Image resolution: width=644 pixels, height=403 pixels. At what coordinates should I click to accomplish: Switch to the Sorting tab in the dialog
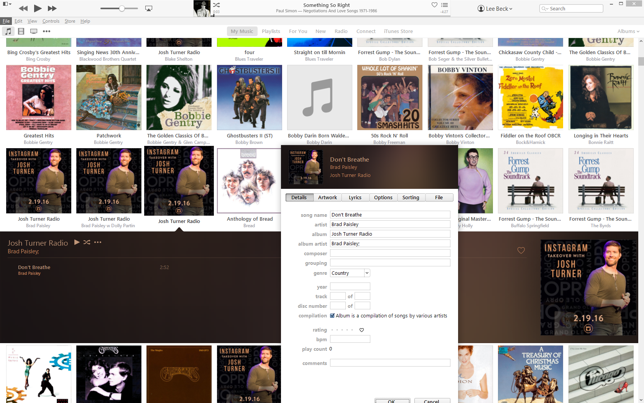tap(411, 197)
